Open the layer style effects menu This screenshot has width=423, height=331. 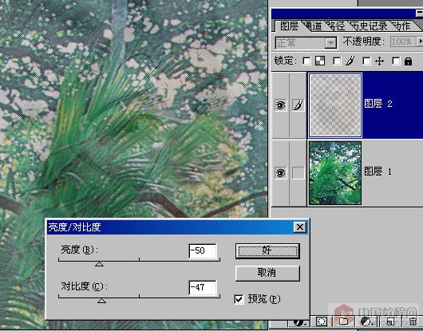pyautogui.click(x=299, y=322)
